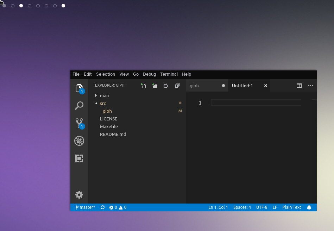Open the Settings gear menu
The height and width of the screenshot is (231, 334).
pyautogui.click(x=79, y=195)
